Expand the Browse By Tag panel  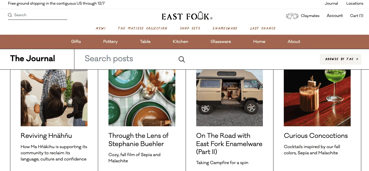click(340, 59)
